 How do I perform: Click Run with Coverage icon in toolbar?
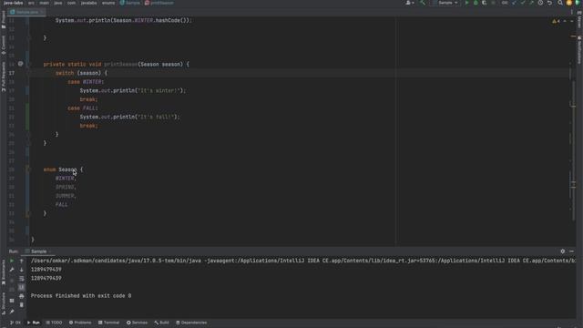pos(484,3)
